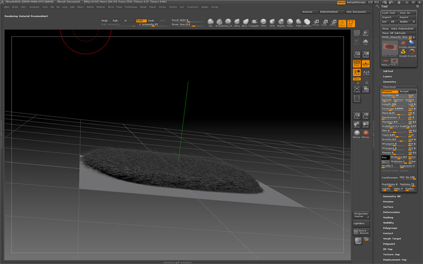Toggle the PolyF polyframe icon
Screen dimensions: 423x264
(357, 33)
